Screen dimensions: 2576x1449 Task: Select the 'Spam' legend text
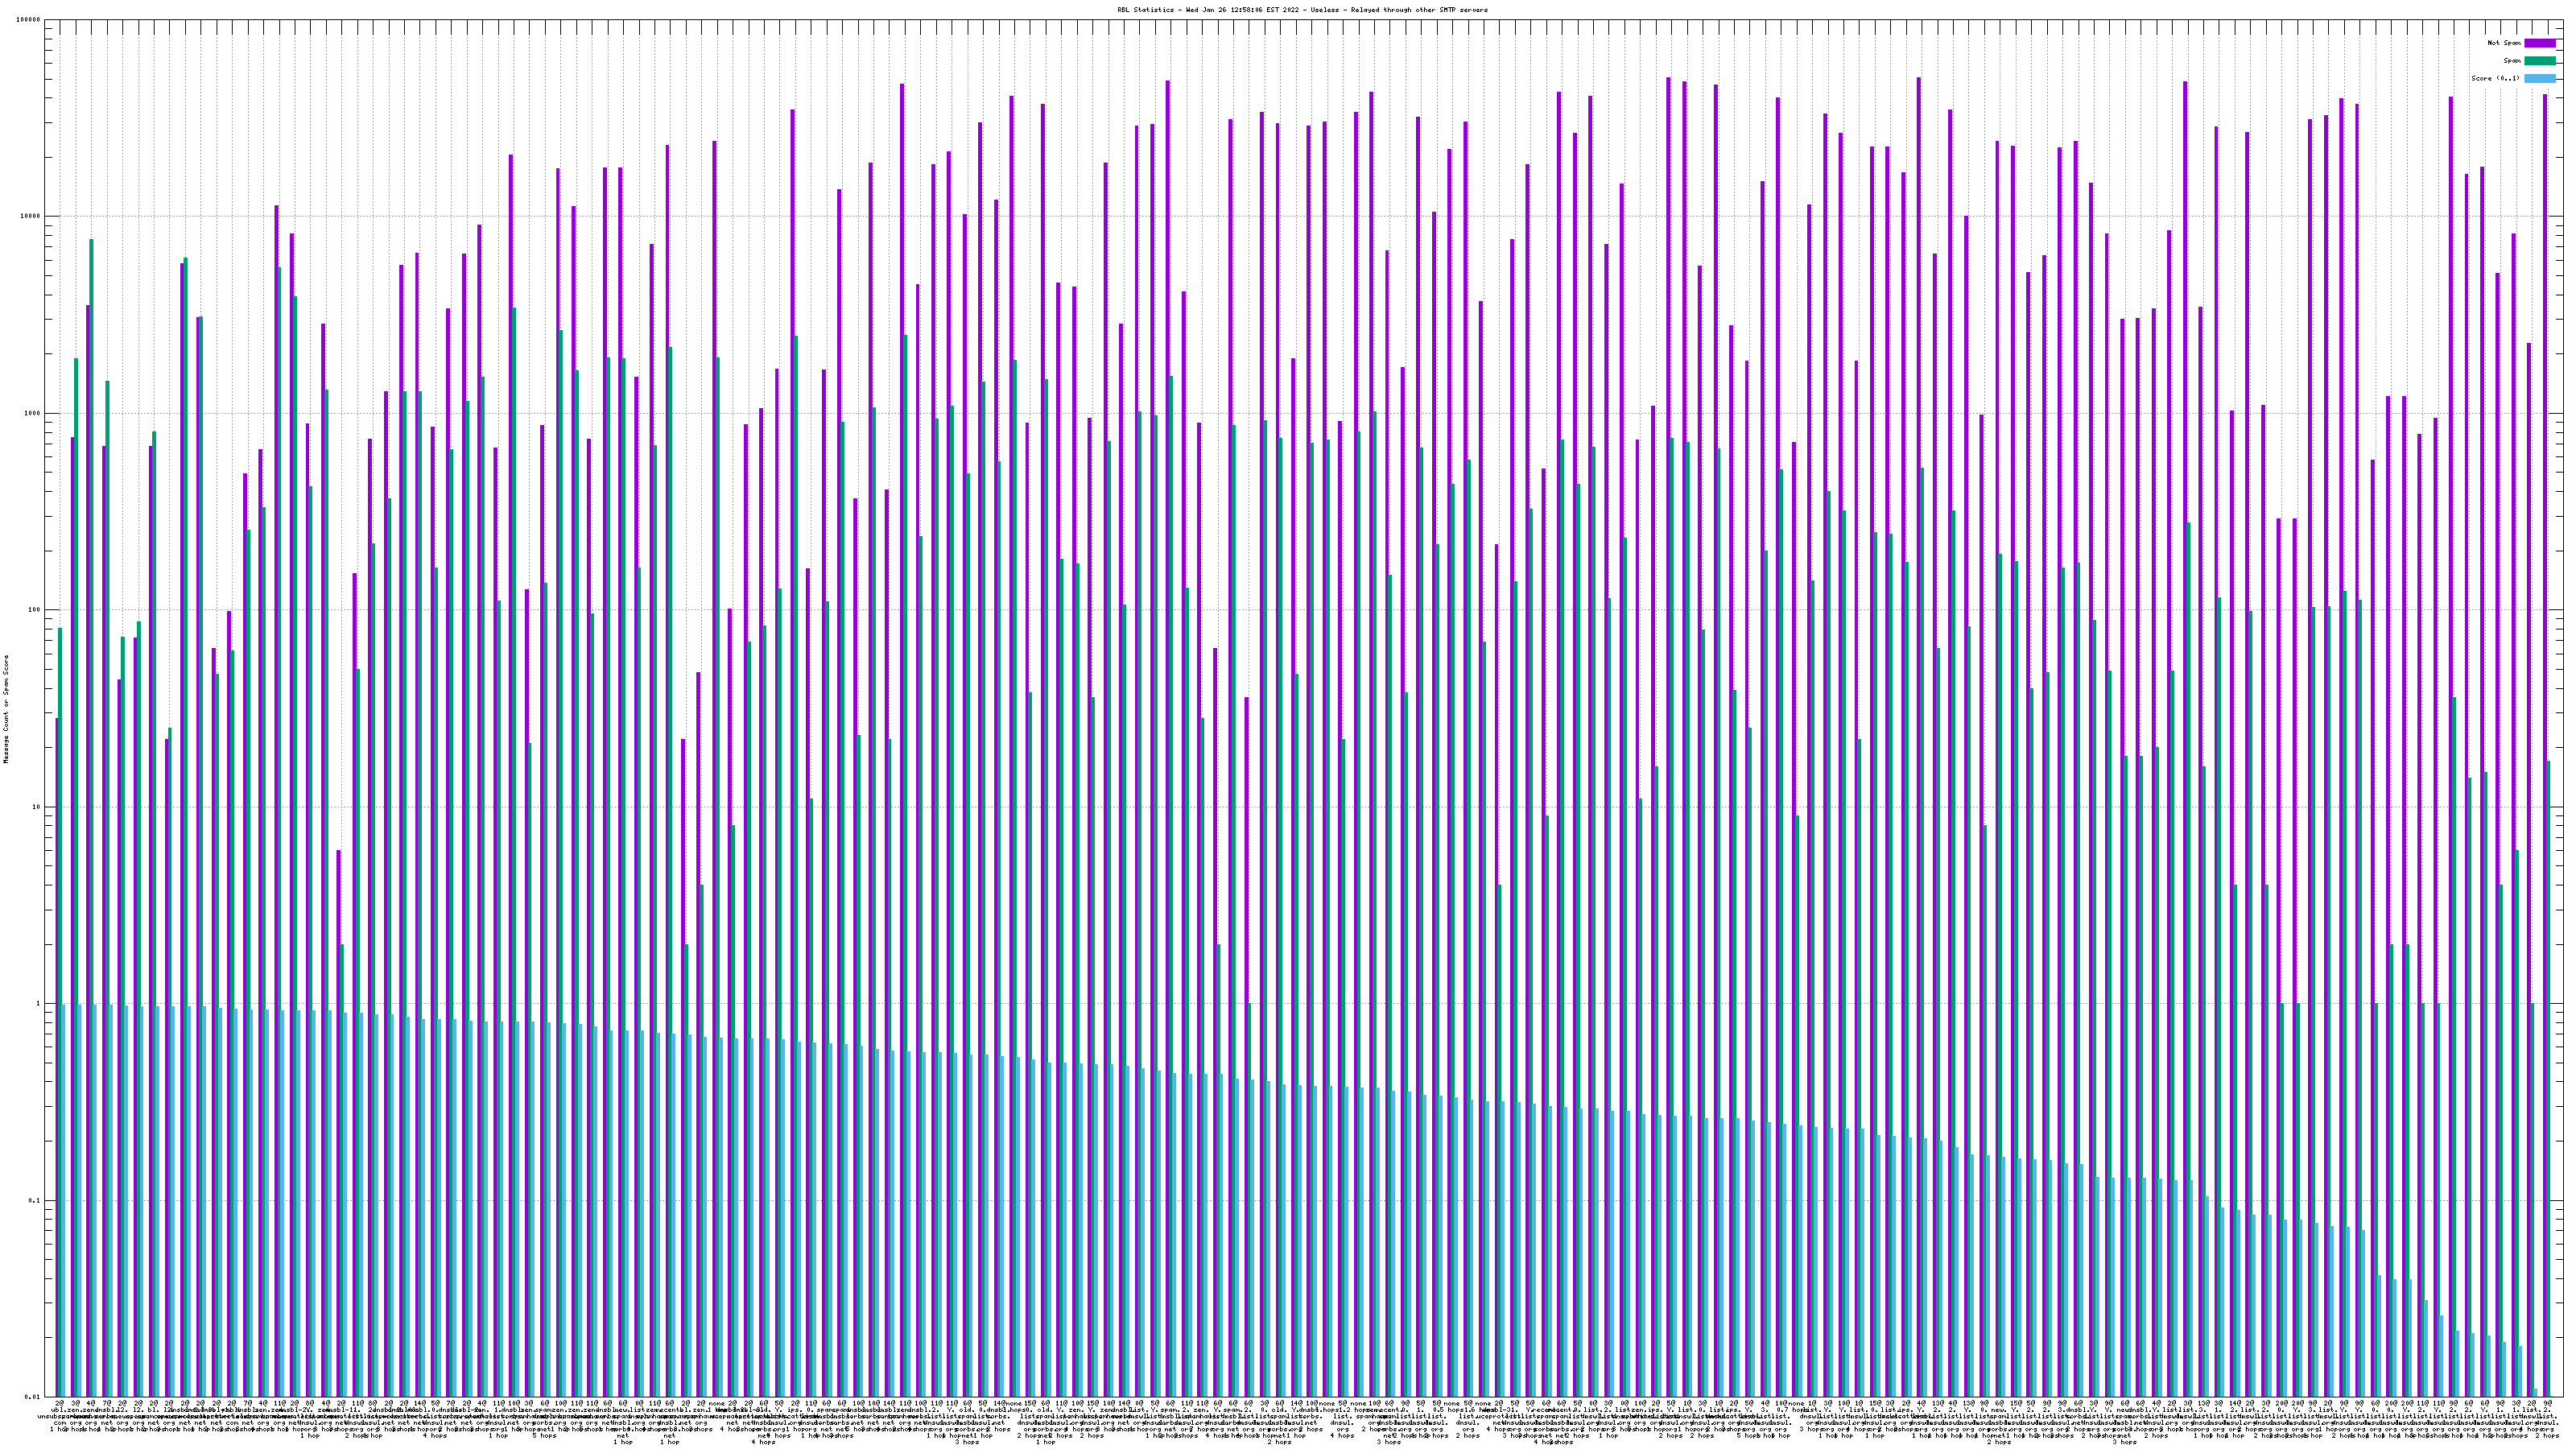pos(2512,61)
